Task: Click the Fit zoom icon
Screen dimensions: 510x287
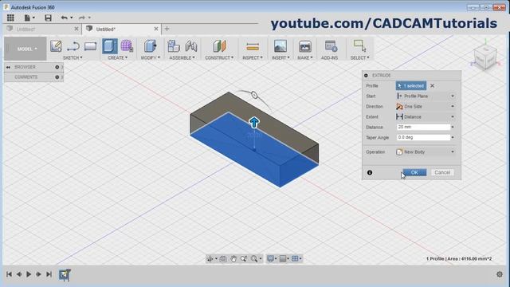Action: click(x=254, y=258)
